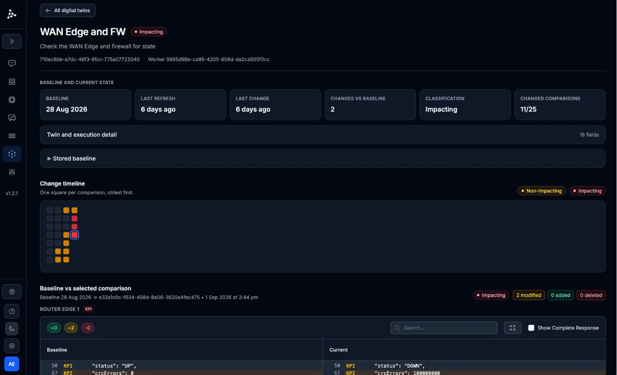Open the double speech bubble conversations icon
The image size is (617, 375).
pos(12,118)
